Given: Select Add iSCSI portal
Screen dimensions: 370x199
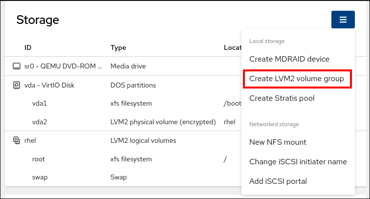Looking at the screenshot, I should (x=278, y=181).
